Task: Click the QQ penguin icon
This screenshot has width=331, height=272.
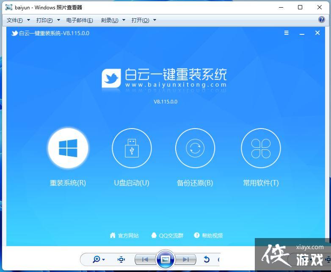Action: coord(154,235)
